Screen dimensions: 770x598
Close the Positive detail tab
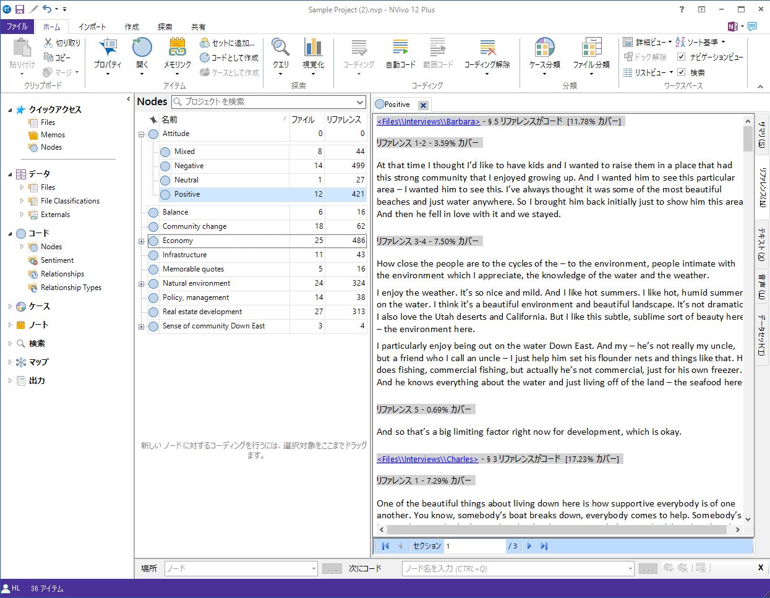pos(423,105)
